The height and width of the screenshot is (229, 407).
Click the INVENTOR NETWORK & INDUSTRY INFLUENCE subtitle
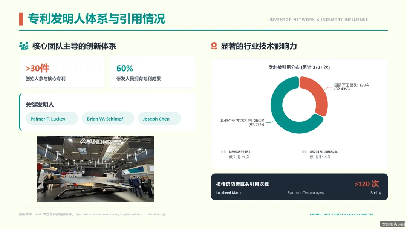tap(318, 20)
